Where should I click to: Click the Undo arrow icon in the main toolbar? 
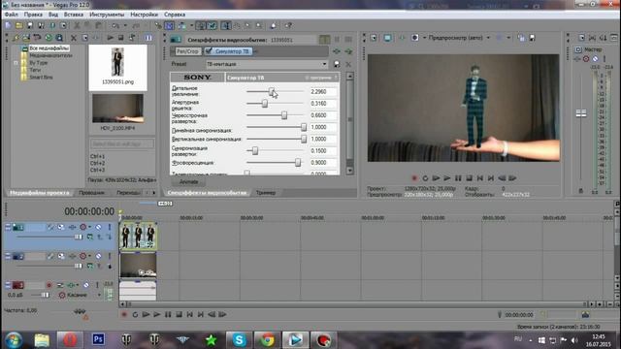click(115, 26)
